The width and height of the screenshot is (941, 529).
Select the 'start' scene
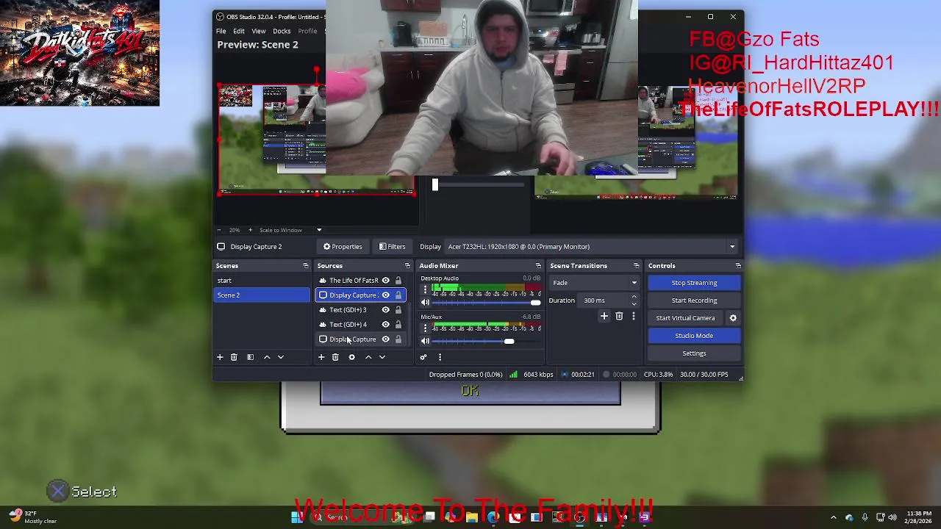click(x=262, y=281)
